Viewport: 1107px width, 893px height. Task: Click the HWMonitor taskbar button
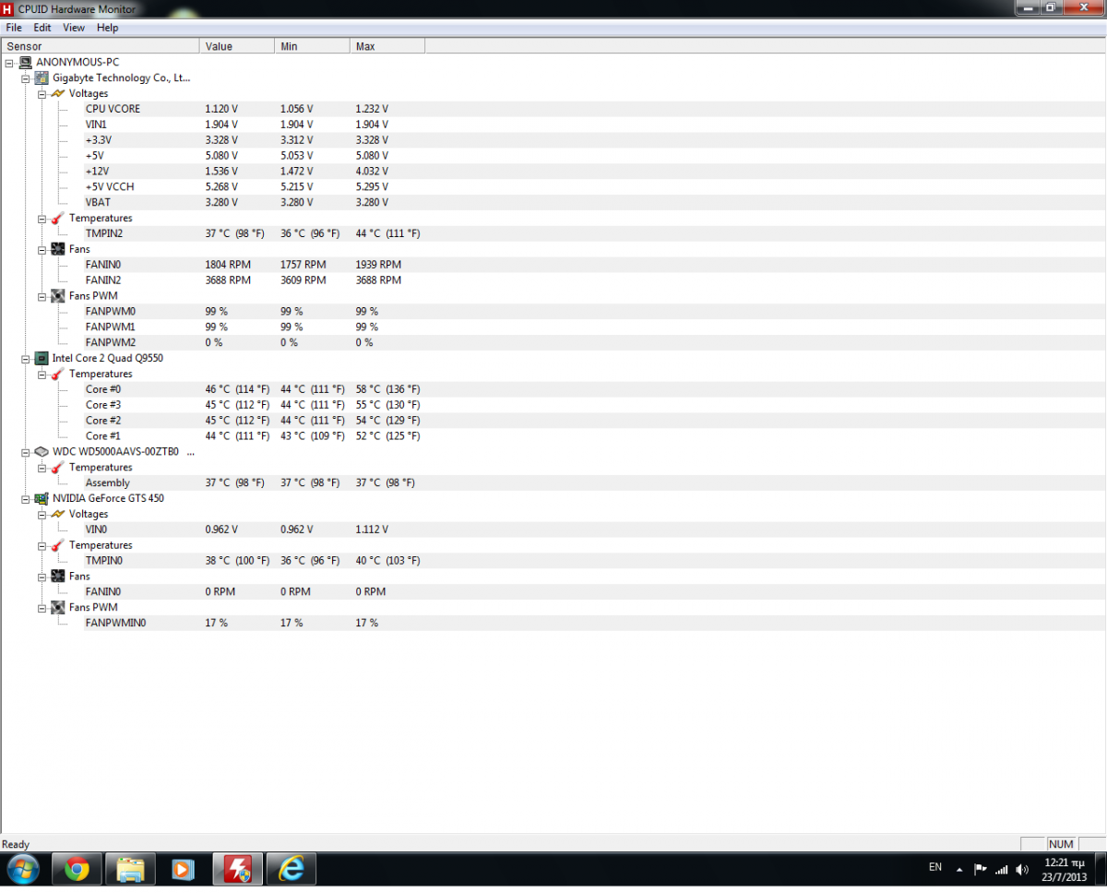click(x=238, y=869)
